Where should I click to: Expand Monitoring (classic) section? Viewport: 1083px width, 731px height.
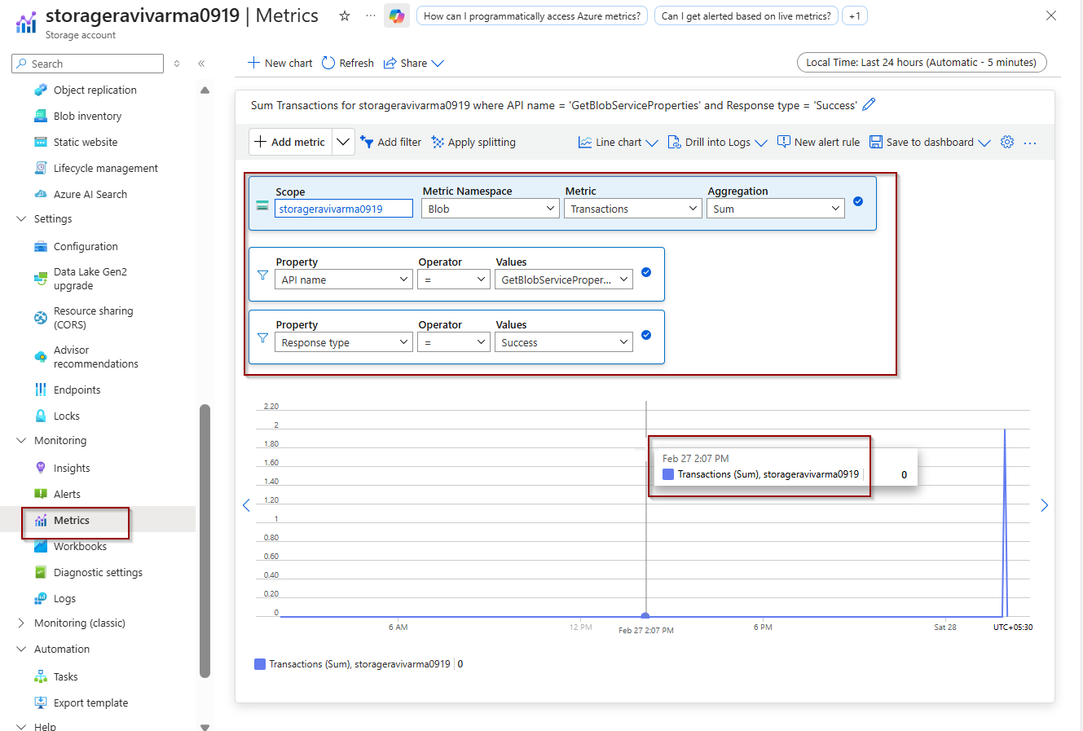tap(21, 623)
